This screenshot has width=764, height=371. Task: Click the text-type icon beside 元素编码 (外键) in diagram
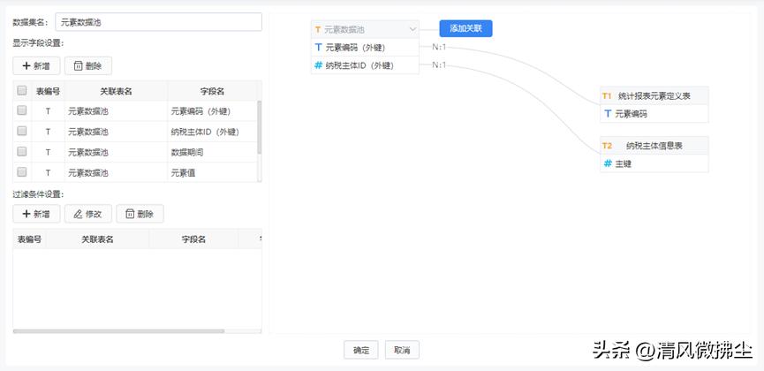click(x=319, y=48)
